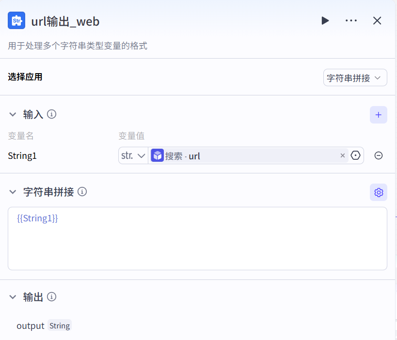Click the hexagon variable selector icon
This screenshot has width=397, height=340.
click(356, 155)
